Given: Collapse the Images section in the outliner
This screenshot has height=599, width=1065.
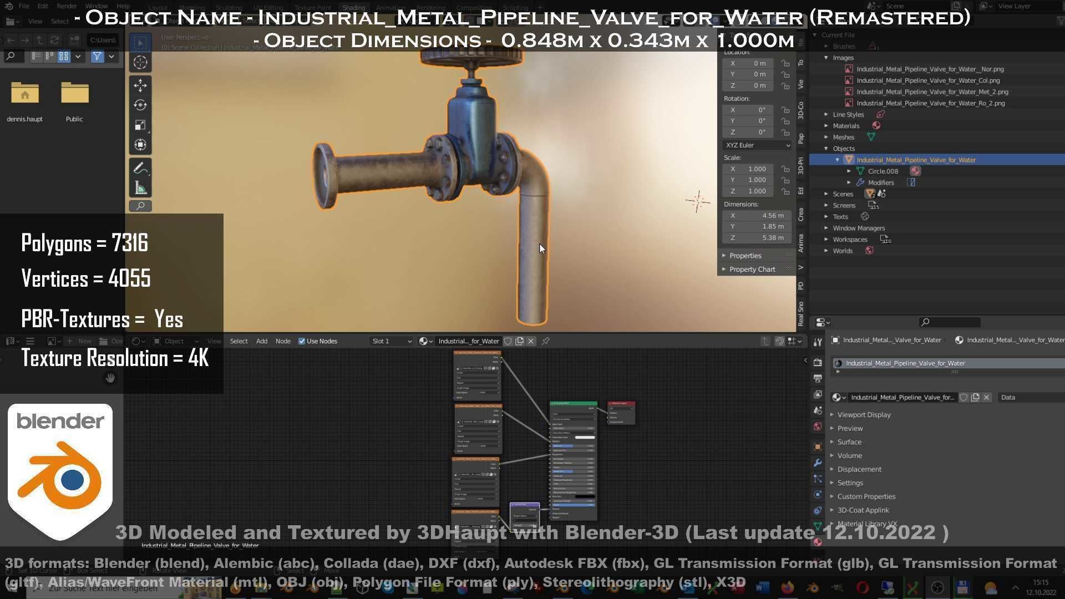Looking at the screenshot, I should pyautogui.click(x=826, y=57).
